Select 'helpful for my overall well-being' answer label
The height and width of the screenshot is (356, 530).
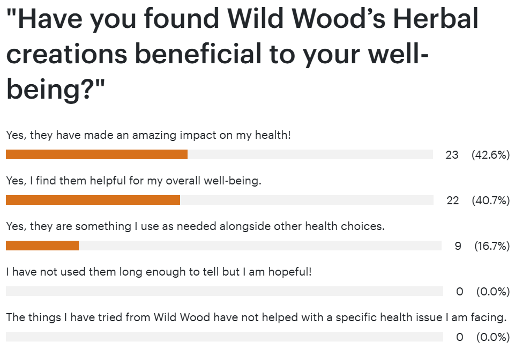click(x=133, y=181)
